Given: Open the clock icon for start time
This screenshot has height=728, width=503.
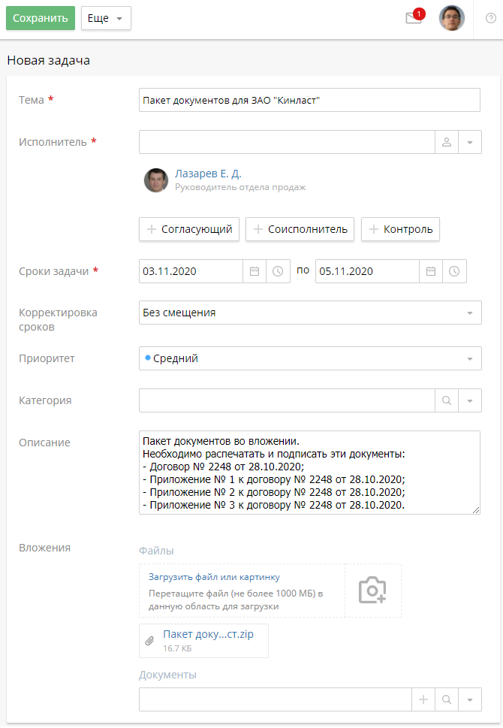Looking at the screenshot, I should tap(278, 271).
